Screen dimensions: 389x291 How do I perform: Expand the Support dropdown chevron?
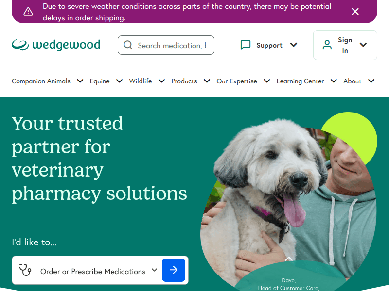(294, 45)
